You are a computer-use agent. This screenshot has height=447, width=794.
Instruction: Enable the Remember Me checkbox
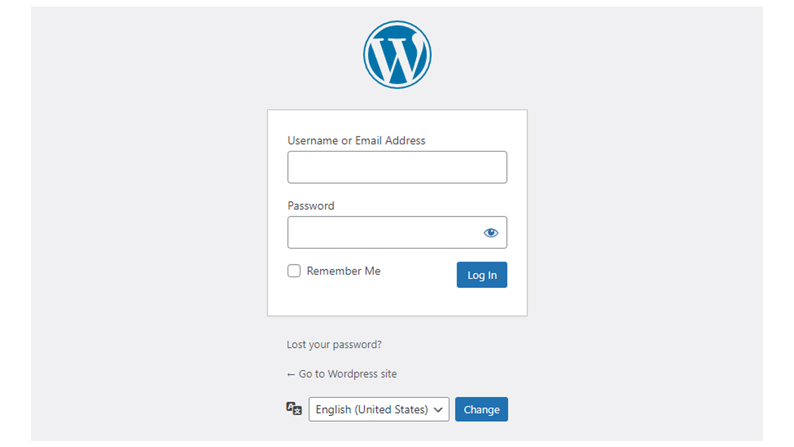294,271
